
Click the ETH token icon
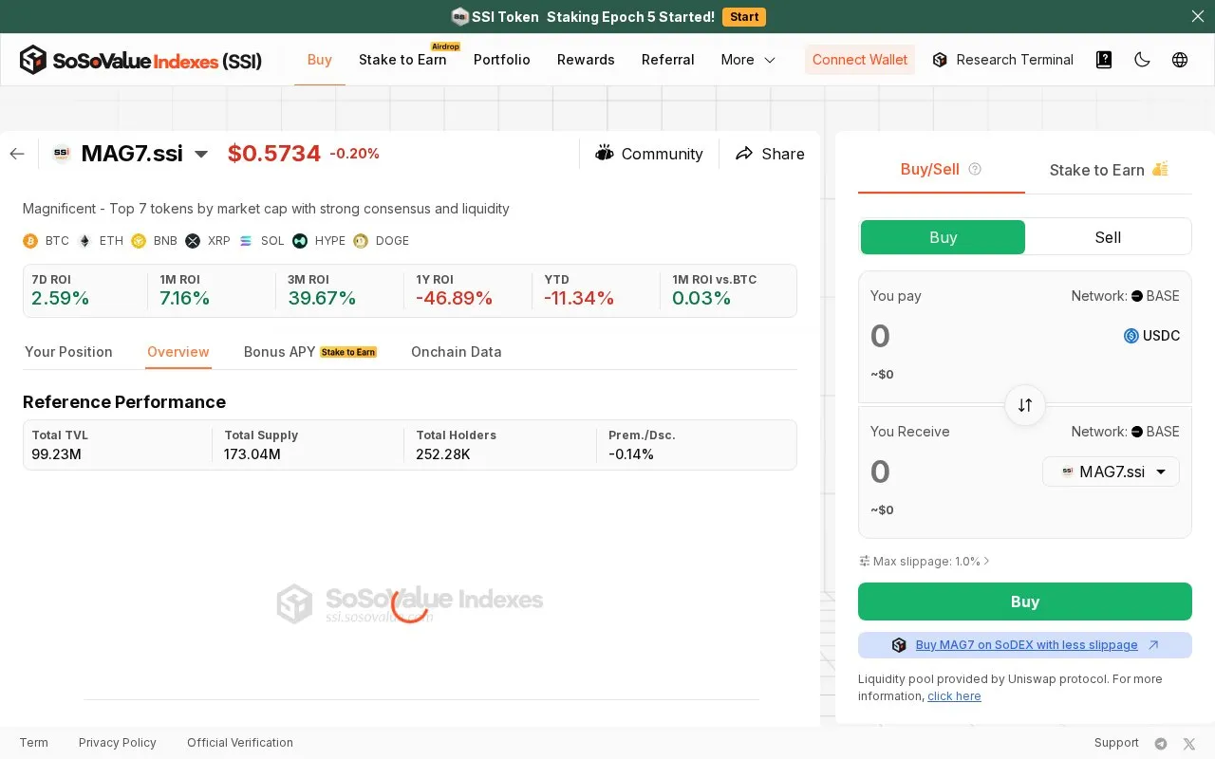point(84,241)
